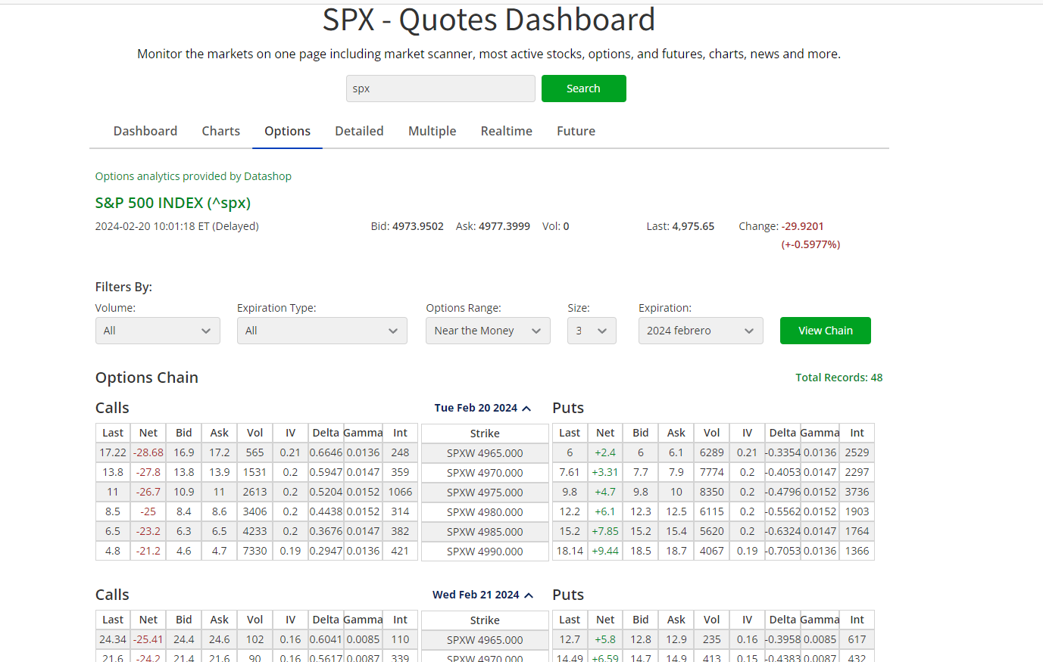Open the Volume filter dropdown
Viewport: 1043px width, 662px height.
[158, 331]
